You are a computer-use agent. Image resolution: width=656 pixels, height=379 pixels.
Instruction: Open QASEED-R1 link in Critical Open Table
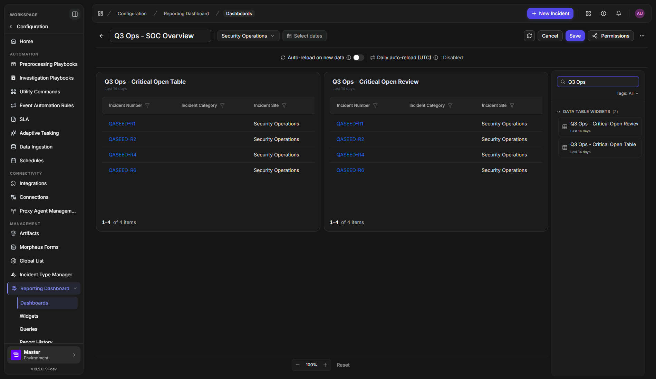[x=122, y=124]
